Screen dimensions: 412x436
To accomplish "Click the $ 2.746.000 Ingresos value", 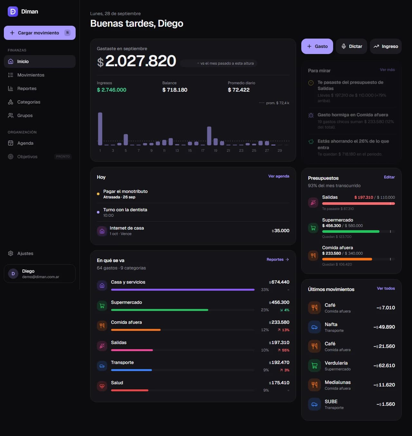I will [x=112, y=90].
